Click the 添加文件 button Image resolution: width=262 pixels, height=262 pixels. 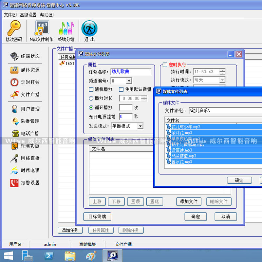pyautogui.click(x=189, y=201)
